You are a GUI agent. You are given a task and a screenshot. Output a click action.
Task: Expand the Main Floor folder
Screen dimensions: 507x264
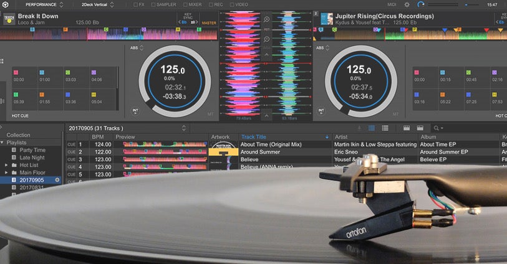(6, 172)
